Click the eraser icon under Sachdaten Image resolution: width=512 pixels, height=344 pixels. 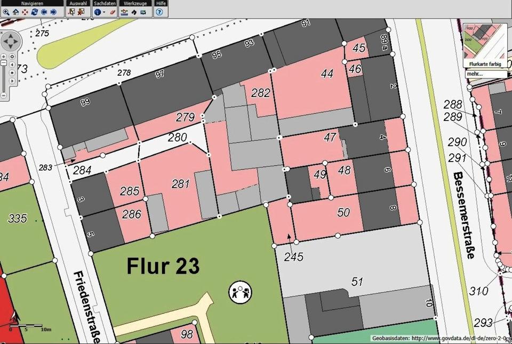pos(112,11)
